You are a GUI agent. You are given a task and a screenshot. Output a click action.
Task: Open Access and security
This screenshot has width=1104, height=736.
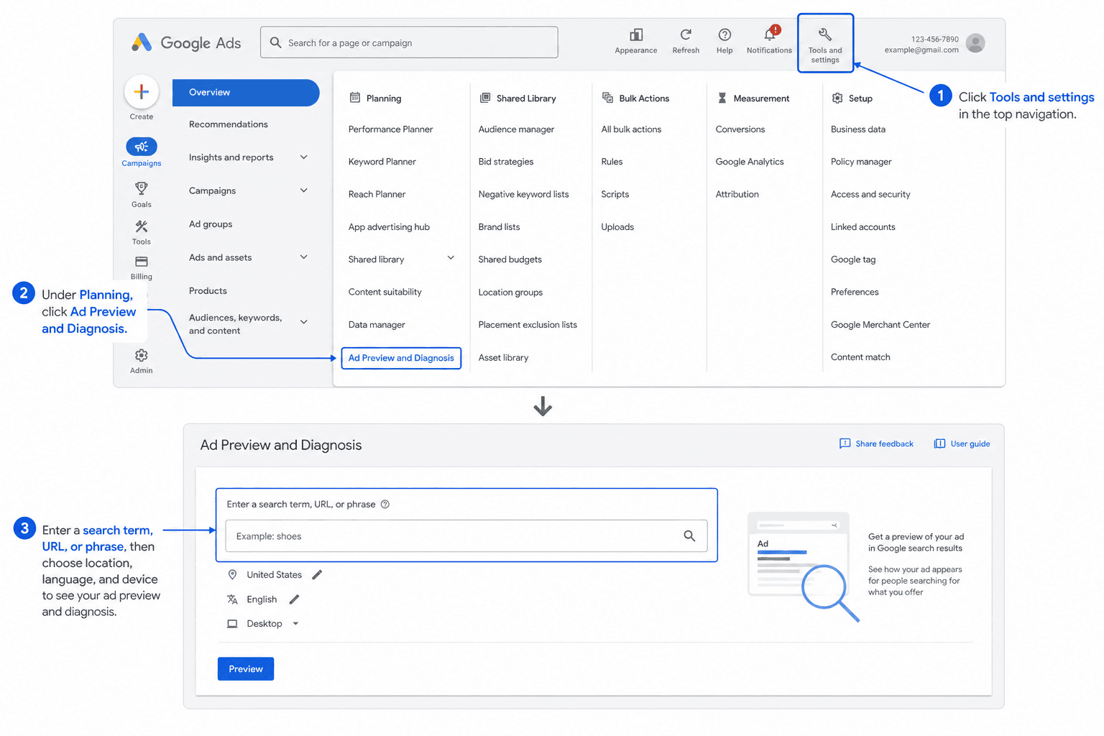(x=870, y=194)
